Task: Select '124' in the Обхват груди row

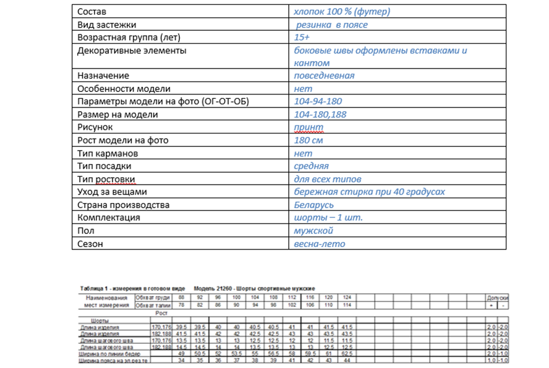Action: tap(347, 298)
